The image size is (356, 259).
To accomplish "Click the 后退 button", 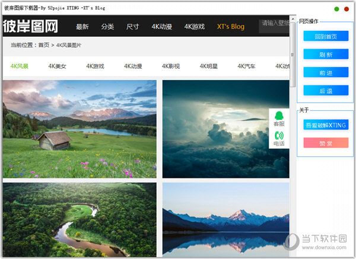I will pyautogui.click(x=326, y=91).
